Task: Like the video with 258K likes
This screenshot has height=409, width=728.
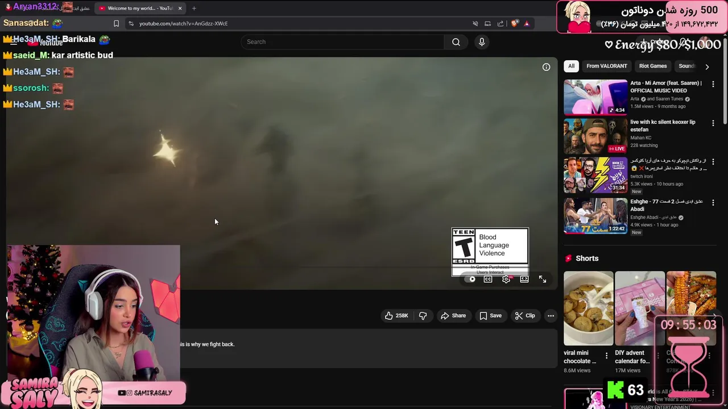Action: coord(396,316)
